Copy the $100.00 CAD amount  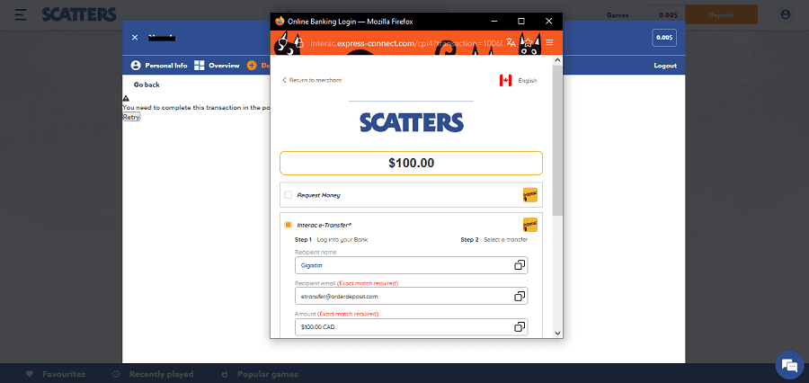520,326
